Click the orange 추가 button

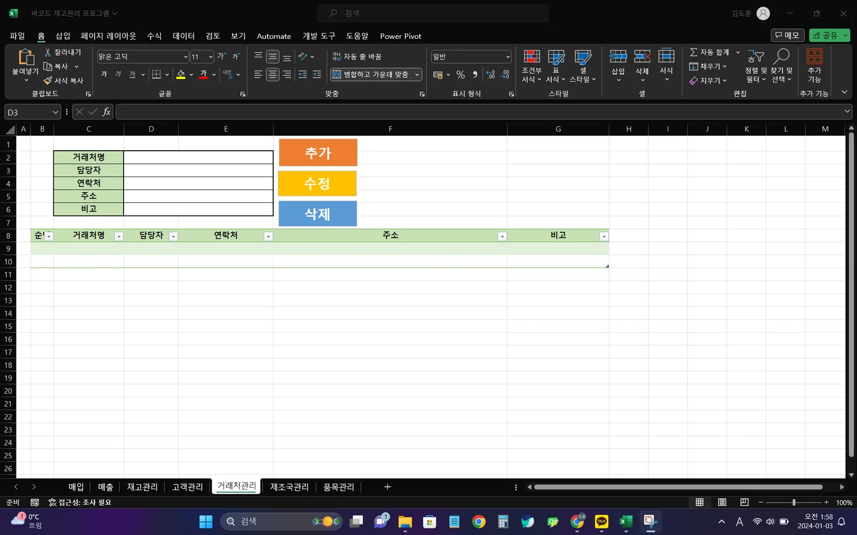tap(318, 153)
